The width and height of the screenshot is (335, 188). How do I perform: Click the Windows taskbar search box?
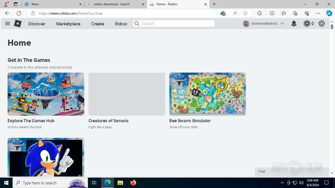click(50, 183)
